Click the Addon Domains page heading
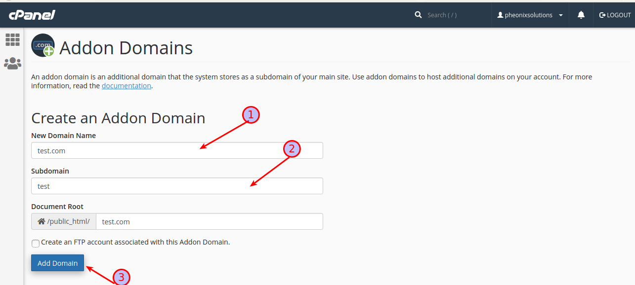The height and width of the screenshot is (285, 635). (126, 48)
